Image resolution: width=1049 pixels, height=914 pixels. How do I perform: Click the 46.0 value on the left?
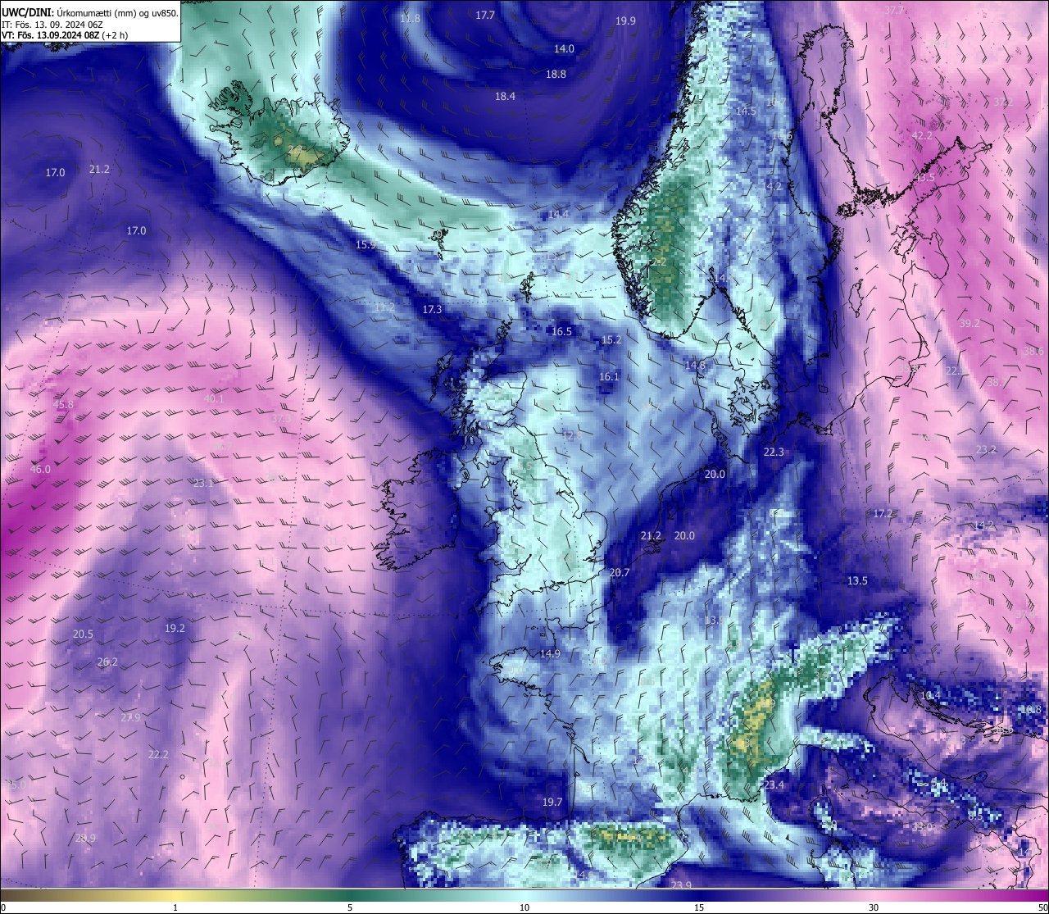pyautogui.click(x=40, y=470)
